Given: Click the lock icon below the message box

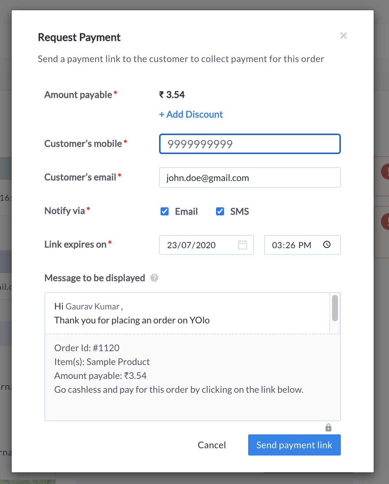Looking at the screenshot, I should coord(328,427).
